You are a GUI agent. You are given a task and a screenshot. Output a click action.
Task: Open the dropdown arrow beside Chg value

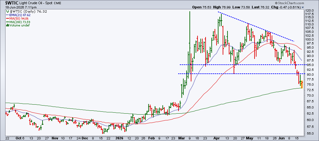(303, 7)
